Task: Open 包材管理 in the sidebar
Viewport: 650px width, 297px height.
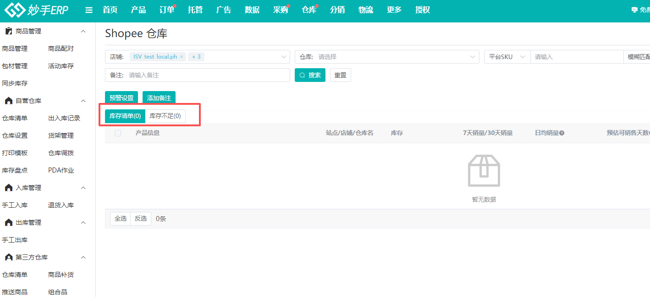Action: click(15, 66)
